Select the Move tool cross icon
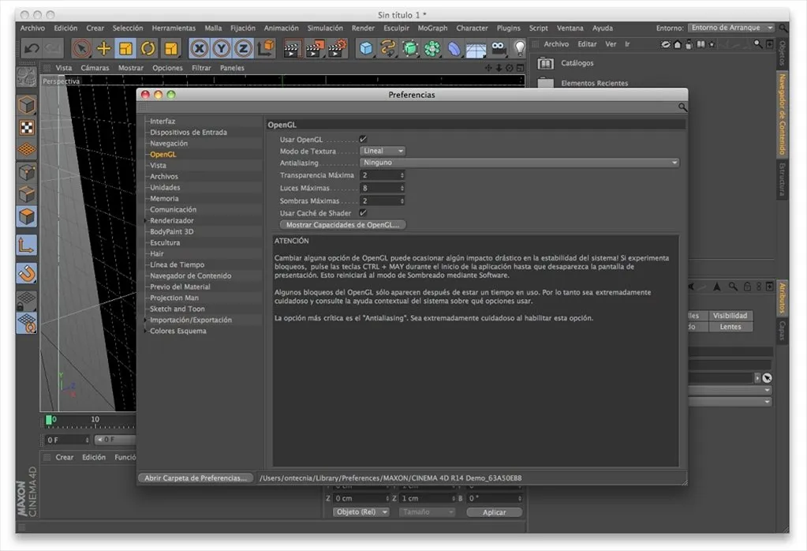This screenshot has height=551, width=807. [104, 48]
